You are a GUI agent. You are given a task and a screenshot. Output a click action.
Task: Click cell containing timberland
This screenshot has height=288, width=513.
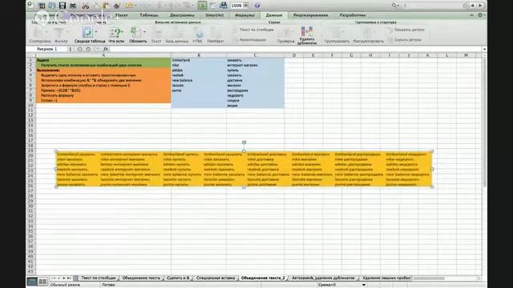point(198,60)
